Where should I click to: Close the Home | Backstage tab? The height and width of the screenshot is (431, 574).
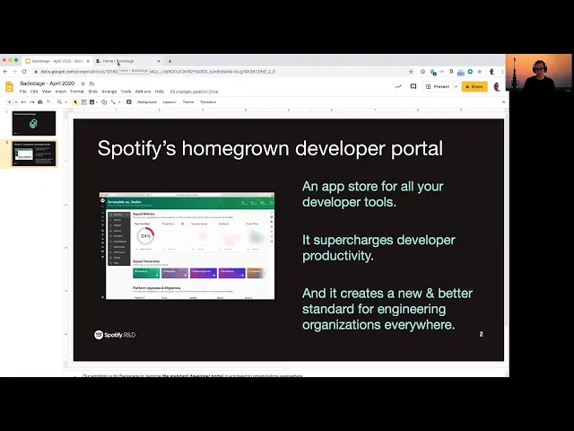pyautogui.click(x=159, y=61)
